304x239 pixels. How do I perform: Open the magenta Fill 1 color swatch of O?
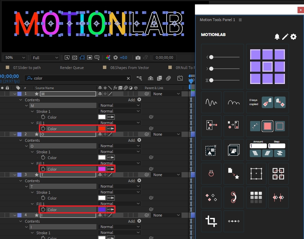click(102, 169)
